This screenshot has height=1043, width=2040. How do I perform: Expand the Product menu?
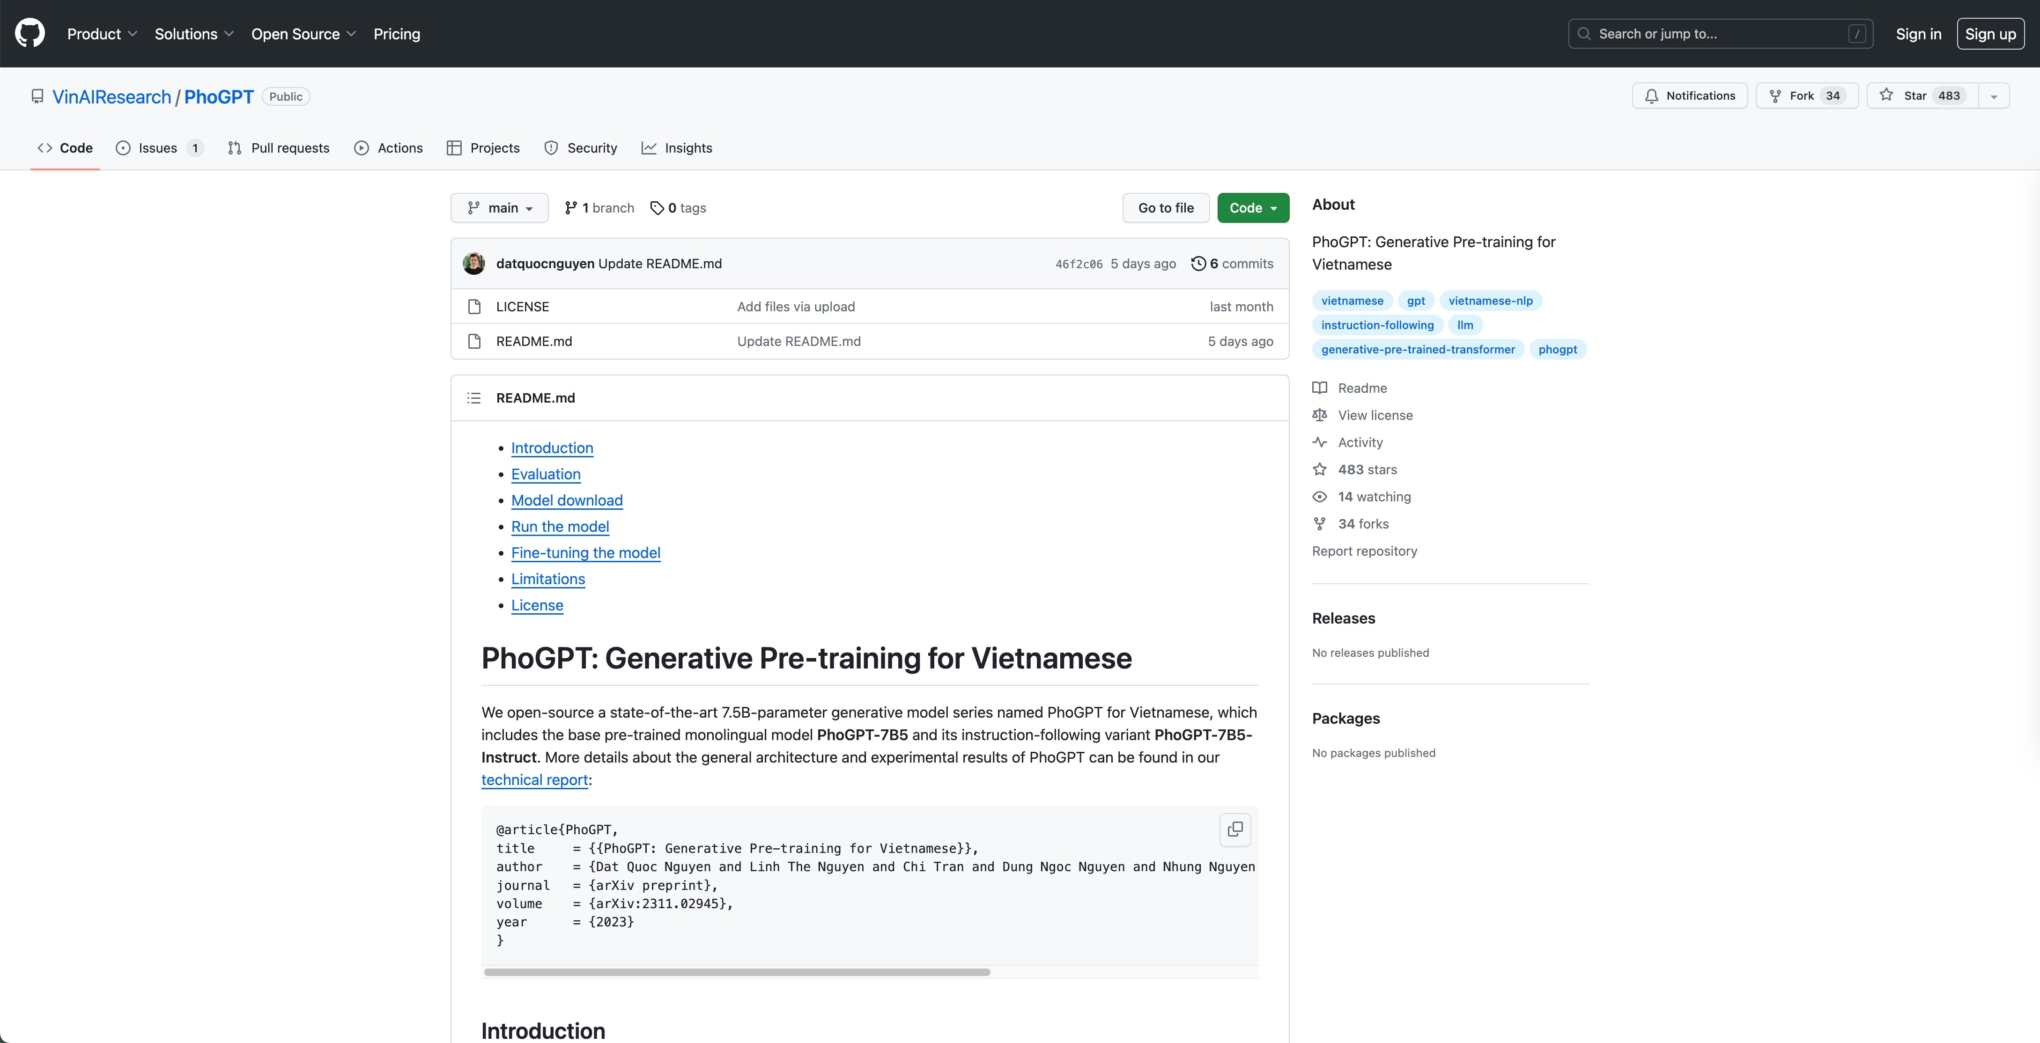pyautogui.click(x=101, y=34)
